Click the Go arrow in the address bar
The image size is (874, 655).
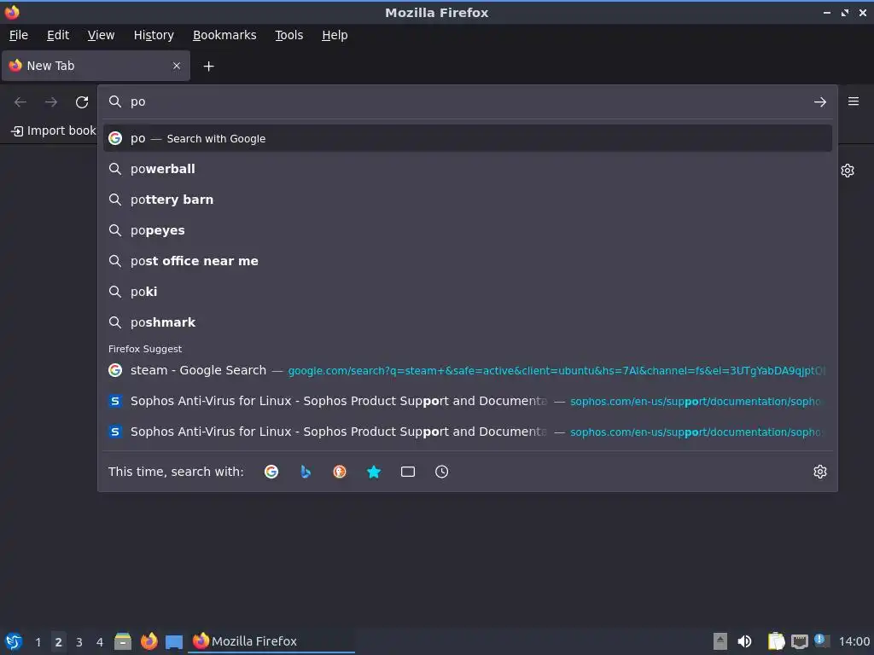coord(820,102)
